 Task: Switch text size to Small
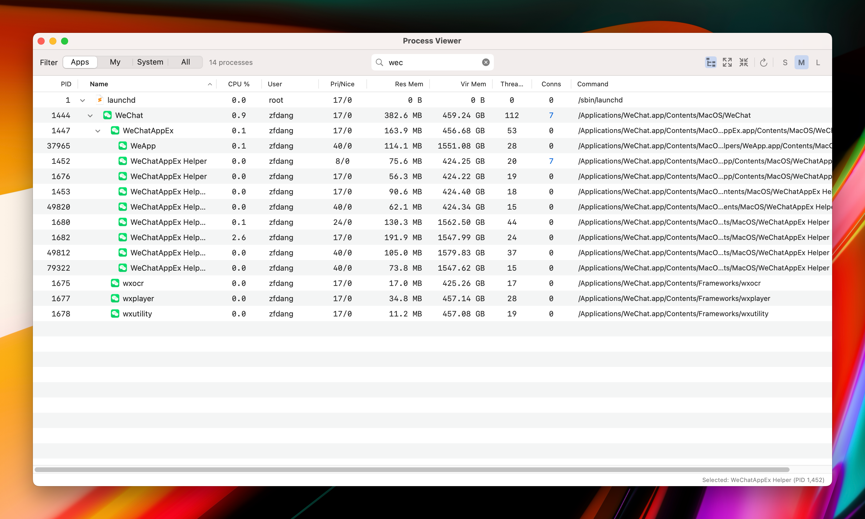(785, 62)
